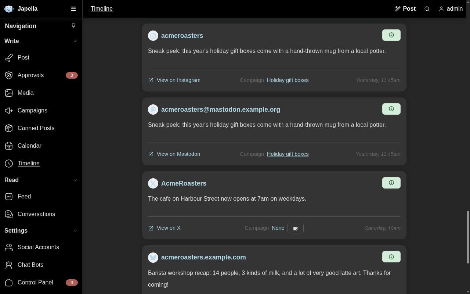Open the search icon in header

427,9
